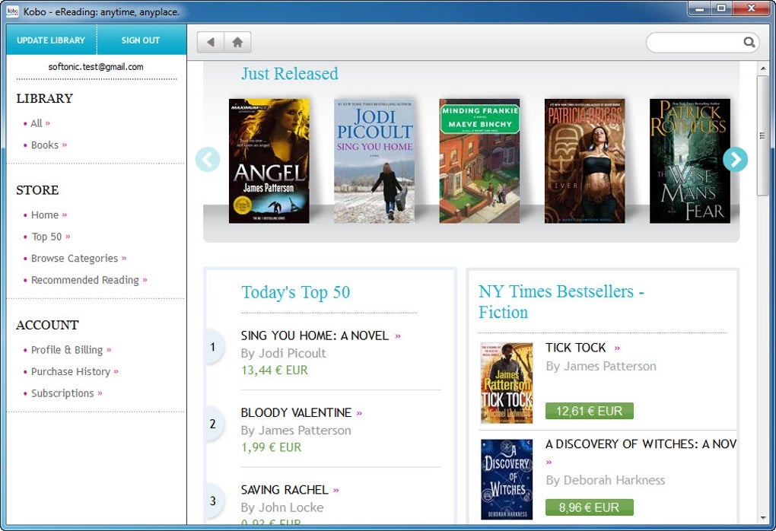This screenshot has height=531, width=776.
Task: Buy Tick Tock for 12,61 € EUR
Action: [x=590, y=411]
